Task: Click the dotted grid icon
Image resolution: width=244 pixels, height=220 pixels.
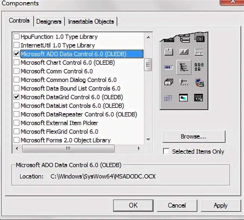Action: [168, 98]
